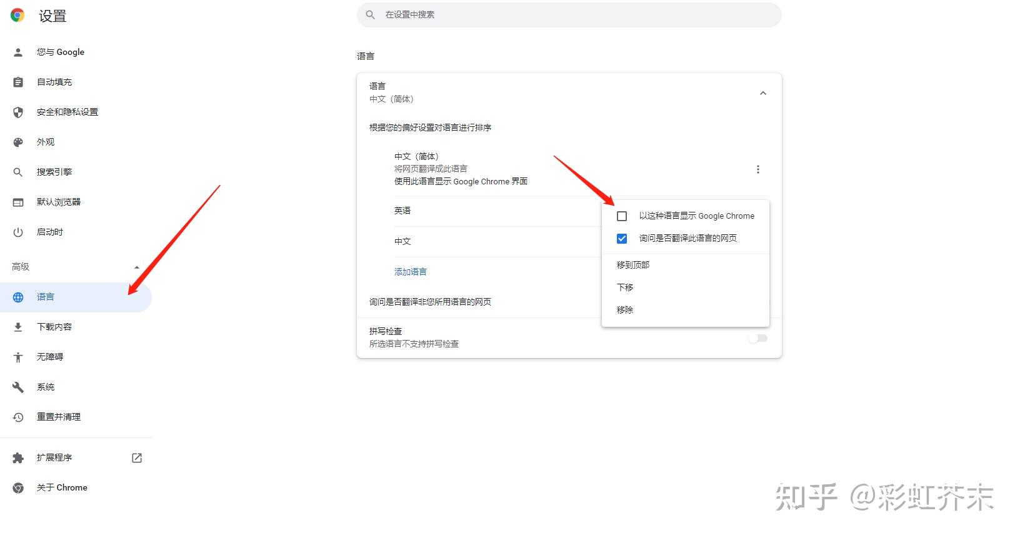Image resolution: width=1020 pixels, height=538 pixels.
Task: Collapse the 高级 section arrow
Action: (137, 267)
